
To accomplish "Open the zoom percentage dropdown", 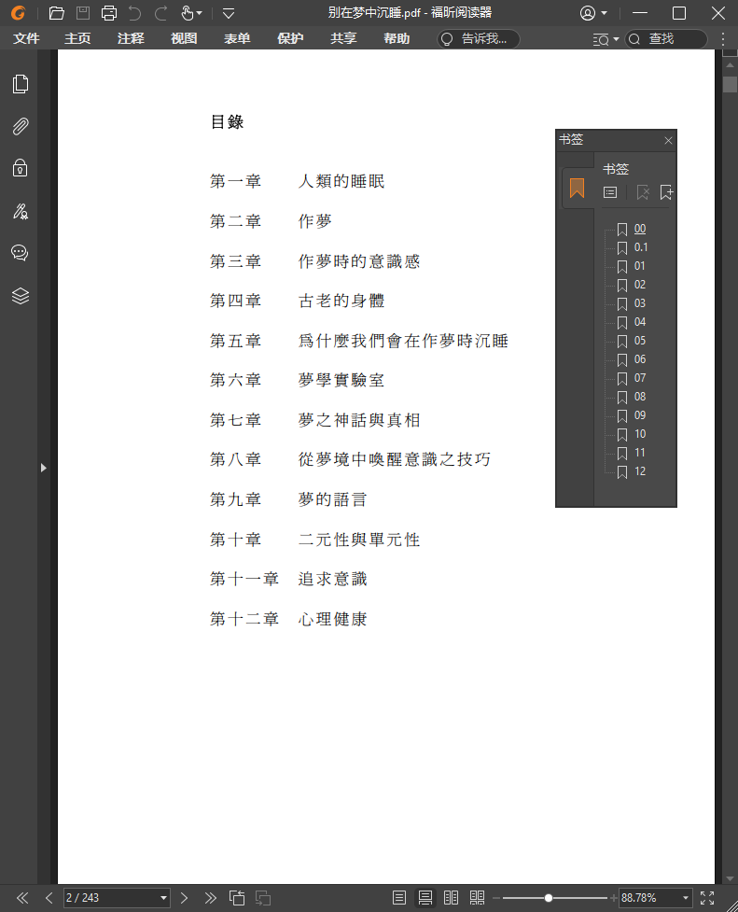I will 686,898.
